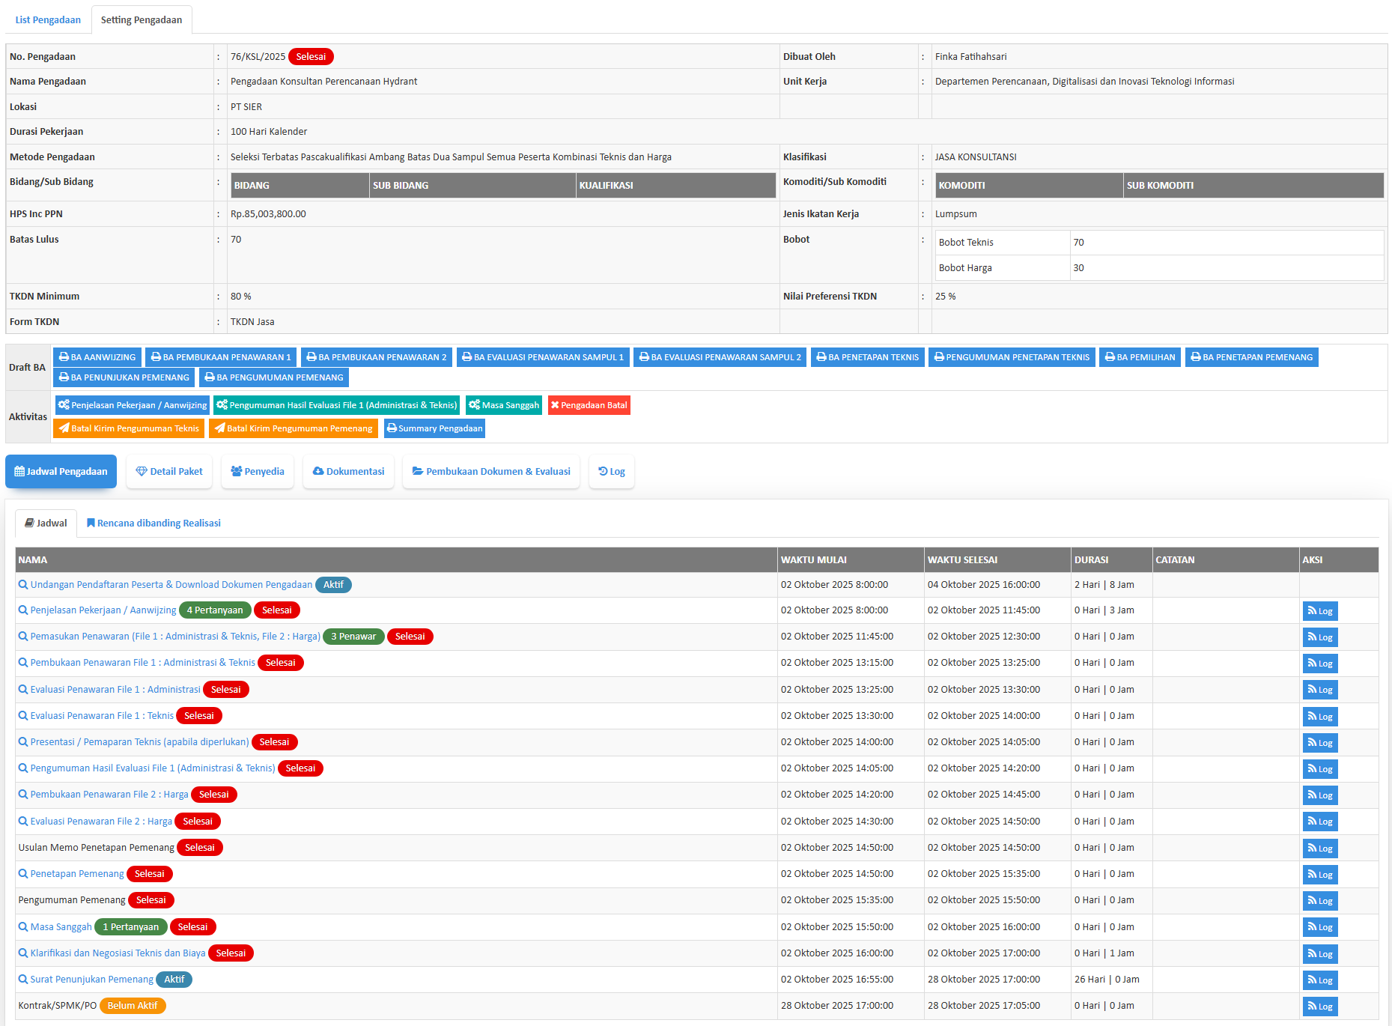Click the 3 Penawar green badge

(x=353, y=637)
